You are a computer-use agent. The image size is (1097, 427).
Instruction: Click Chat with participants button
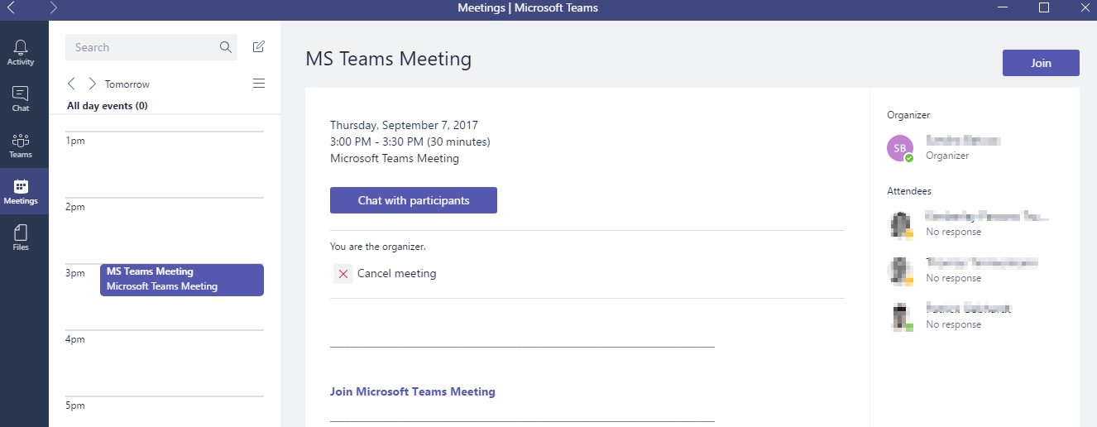coord(414,200)
